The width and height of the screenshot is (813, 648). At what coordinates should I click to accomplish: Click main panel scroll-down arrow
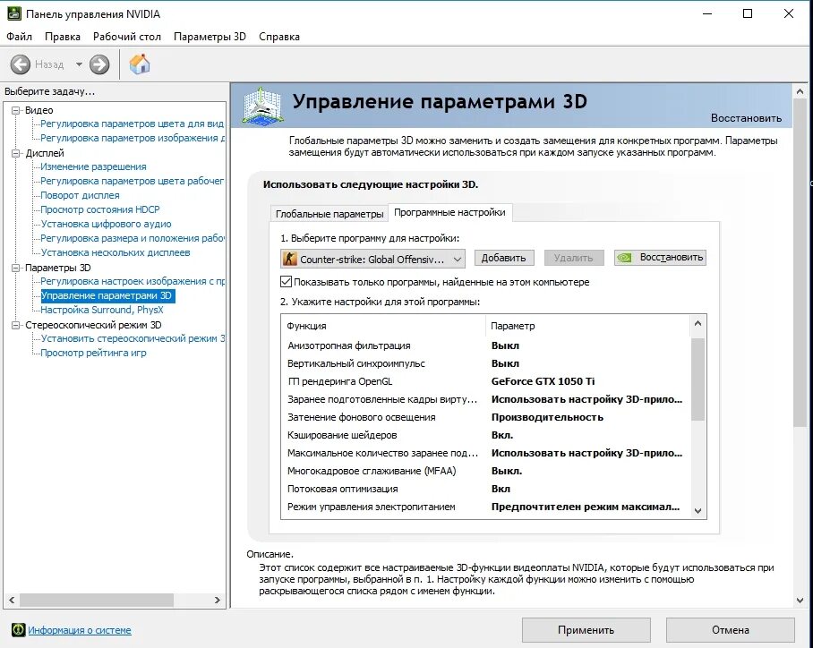tap(800, 601)
